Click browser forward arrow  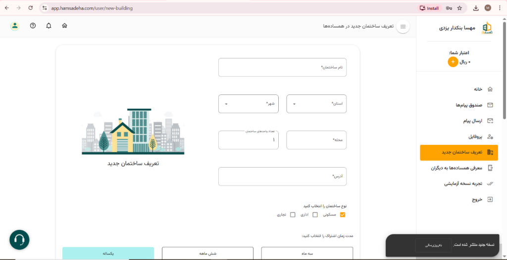click(18, 8)
